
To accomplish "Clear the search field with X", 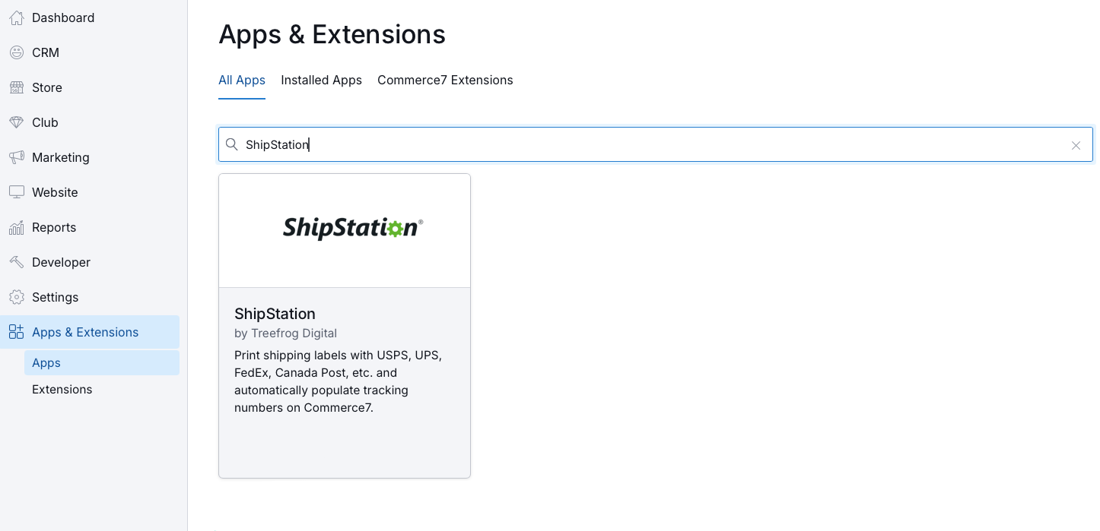I will click(x=1076, y=145).
